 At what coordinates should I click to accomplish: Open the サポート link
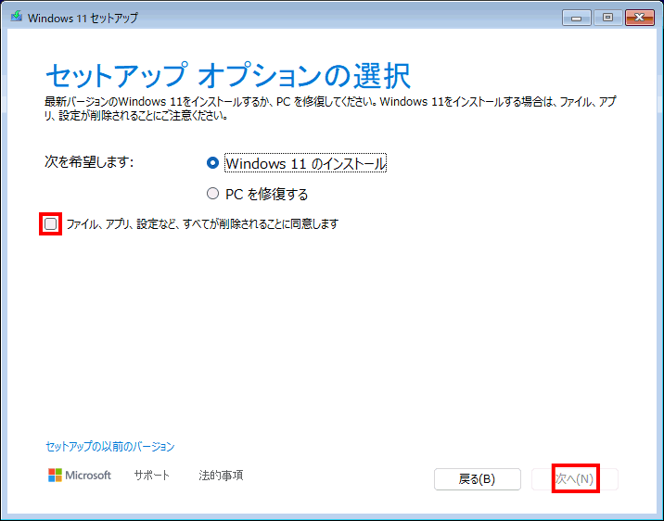tap(151, 476)
